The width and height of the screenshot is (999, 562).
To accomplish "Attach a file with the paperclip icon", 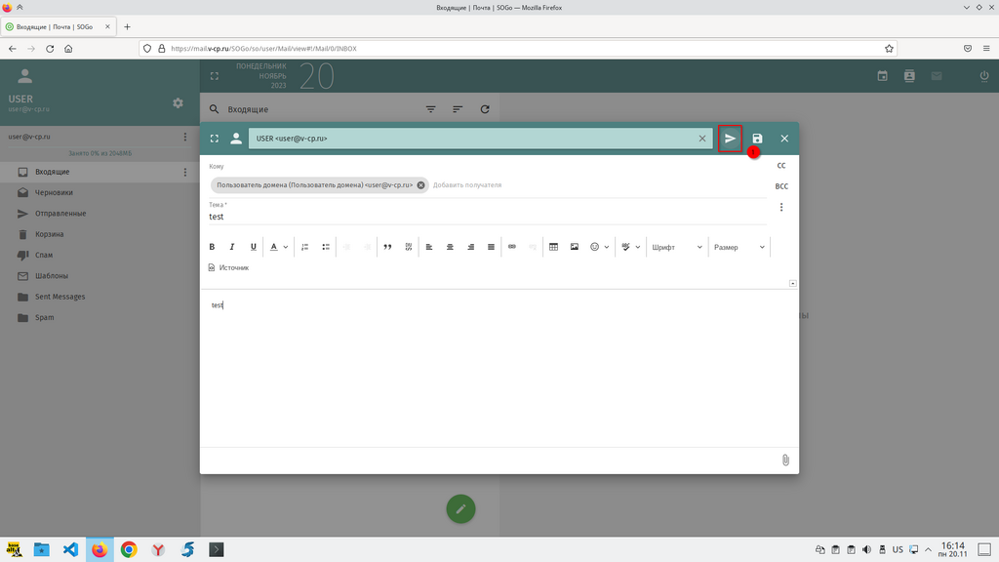I will click(785, 460).
